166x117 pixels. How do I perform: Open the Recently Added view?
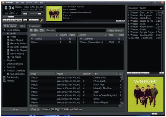tap(18, 44)
